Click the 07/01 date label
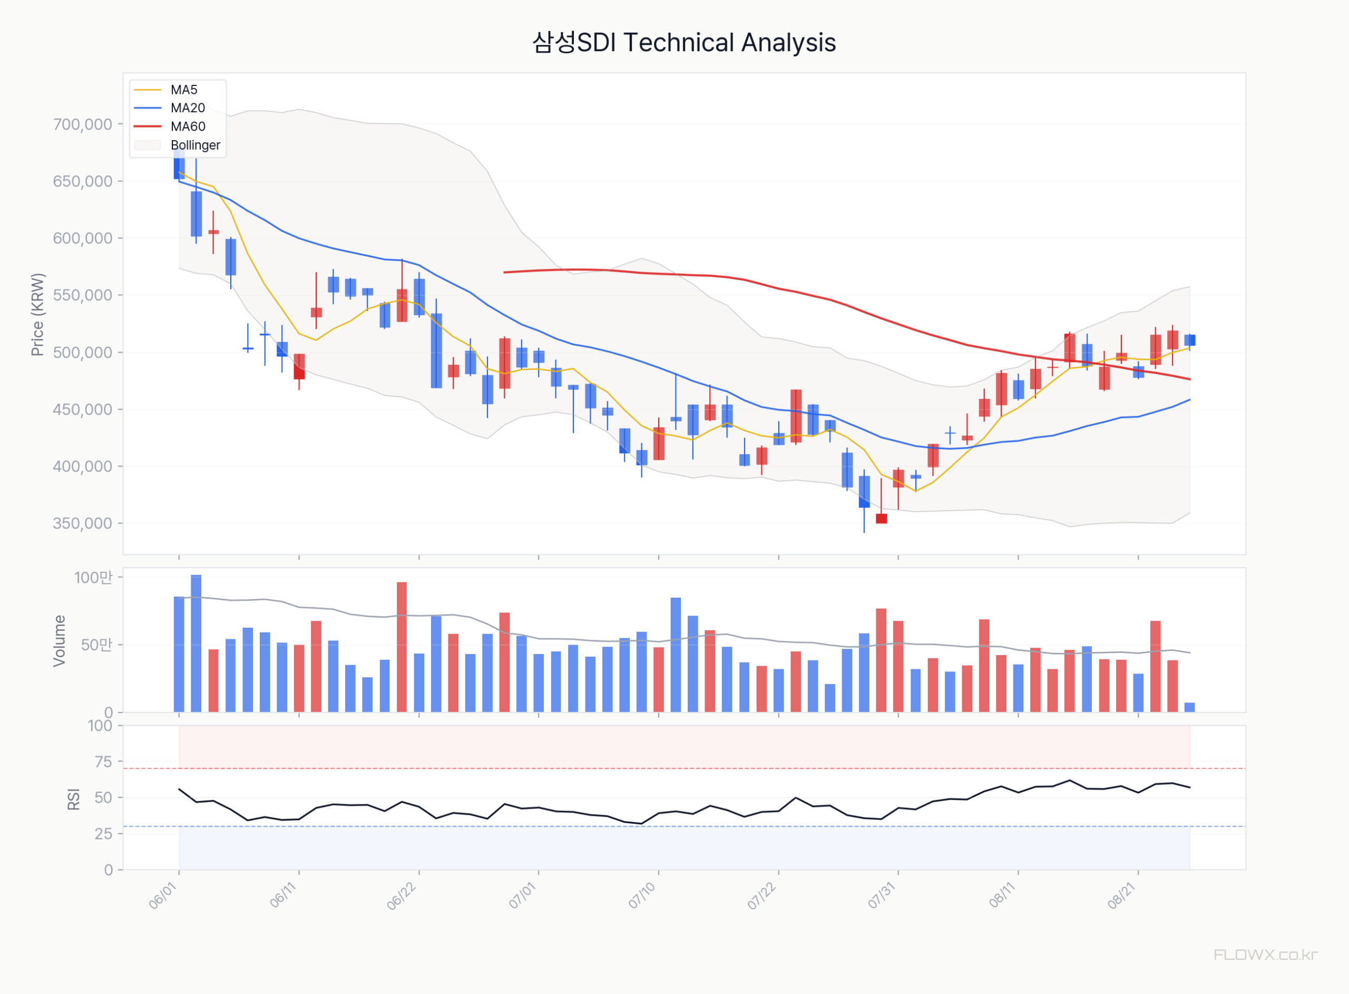 (x=523, y=895)
